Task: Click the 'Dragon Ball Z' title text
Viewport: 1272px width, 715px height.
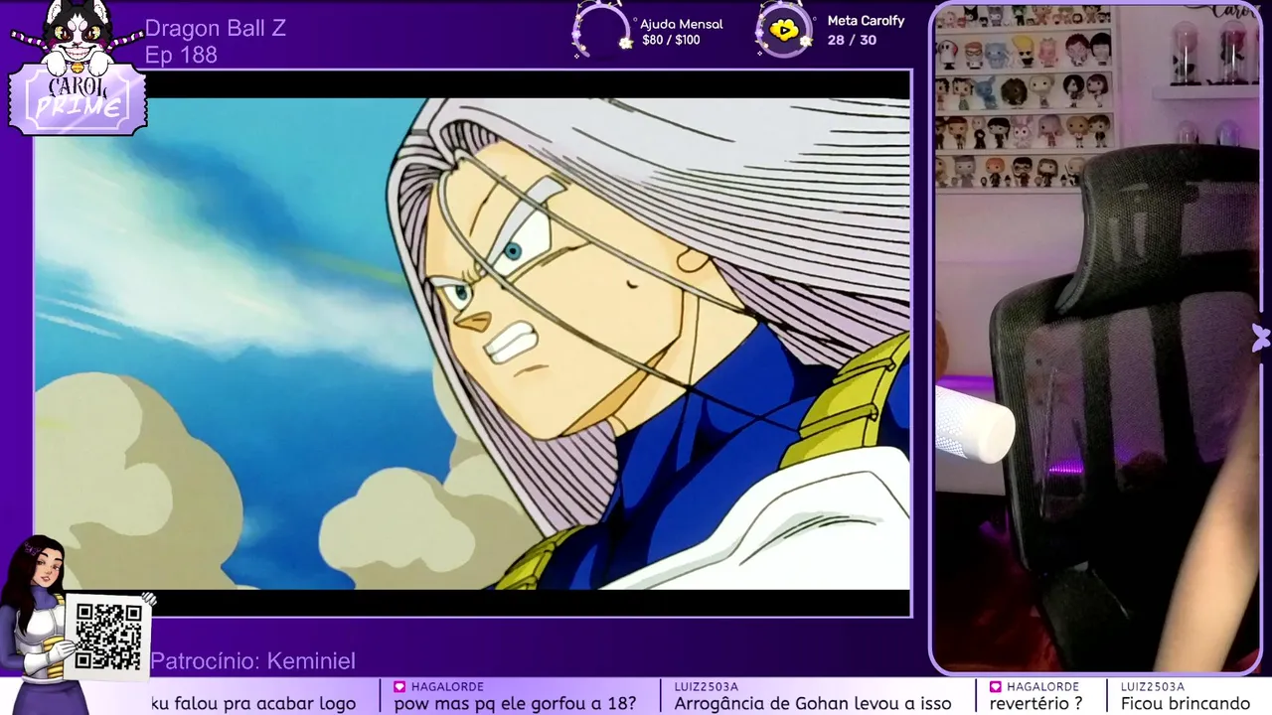Action: click(x=216, y=28)
